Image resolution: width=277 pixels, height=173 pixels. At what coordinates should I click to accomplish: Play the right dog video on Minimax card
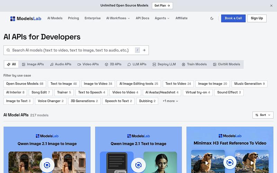[252, 163]
